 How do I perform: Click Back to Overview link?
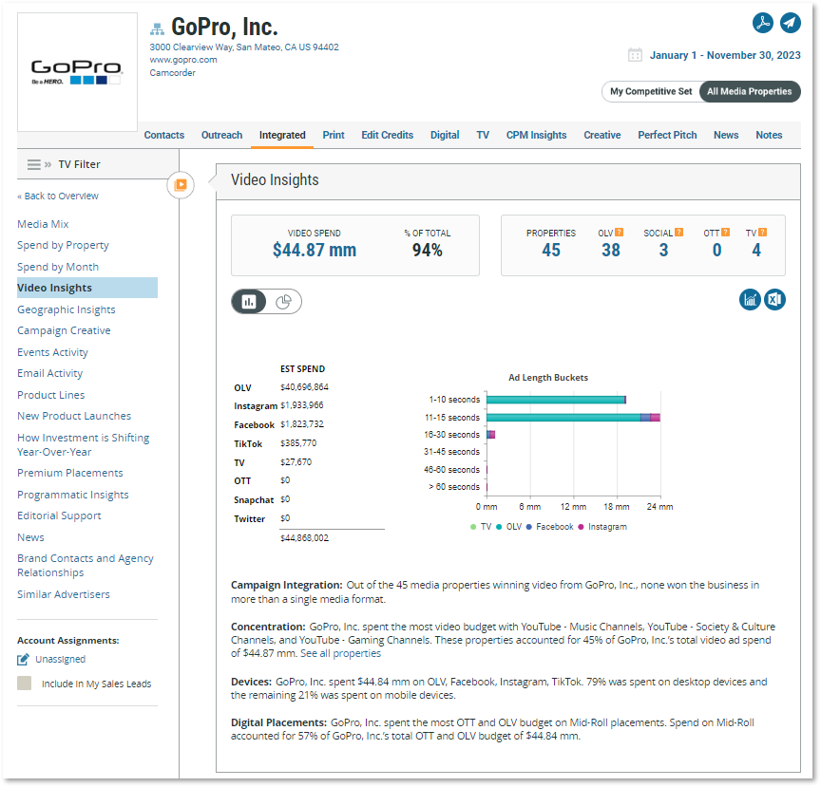pos(58,197)
